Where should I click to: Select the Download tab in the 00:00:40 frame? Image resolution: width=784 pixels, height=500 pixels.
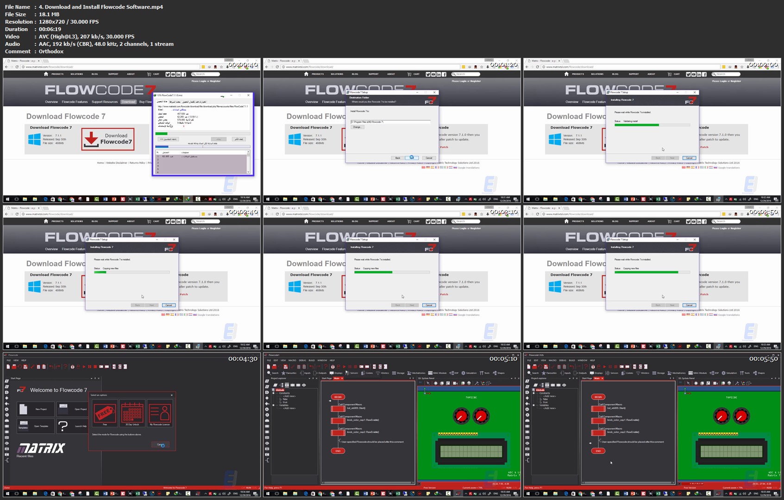(129, 102)
